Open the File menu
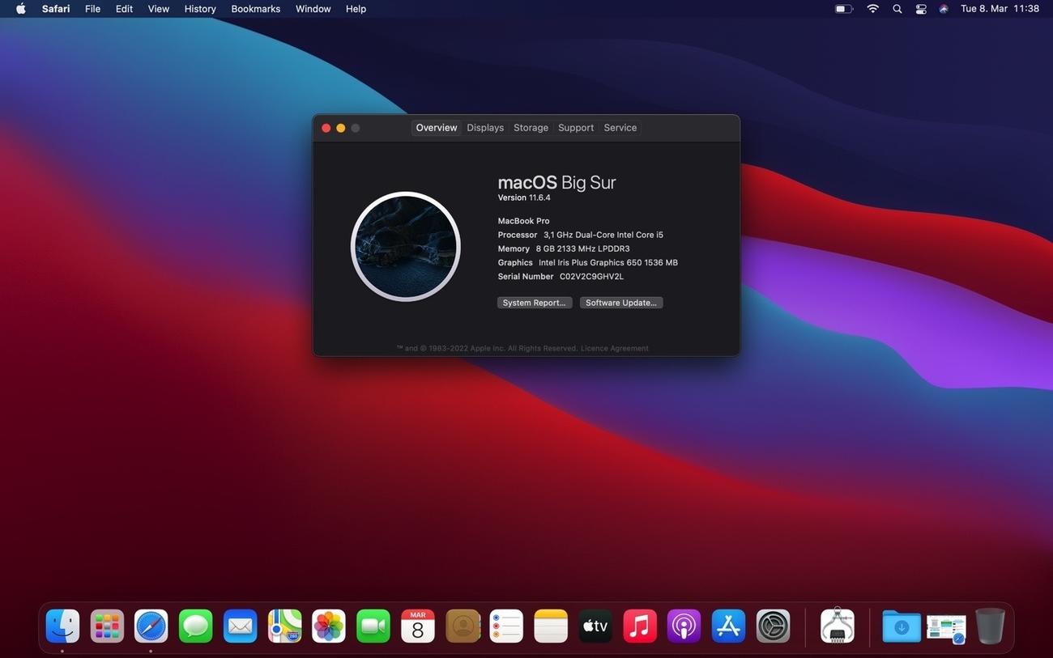The image size is (1053, 658). point(93,9)
